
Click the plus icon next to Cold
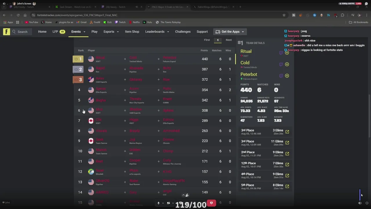pos(287,64)
